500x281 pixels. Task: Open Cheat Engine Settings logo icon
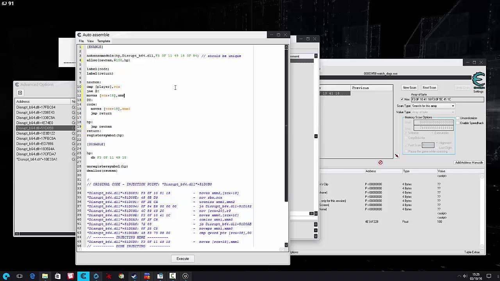(x=479, y=81)
